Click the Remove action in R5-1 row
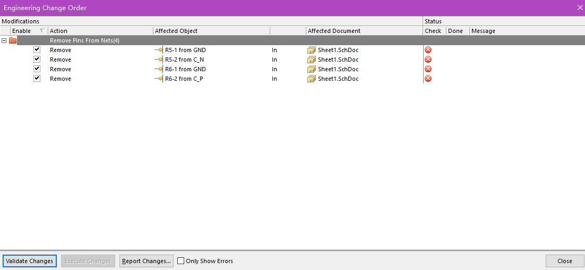 [x=61, y=49]
